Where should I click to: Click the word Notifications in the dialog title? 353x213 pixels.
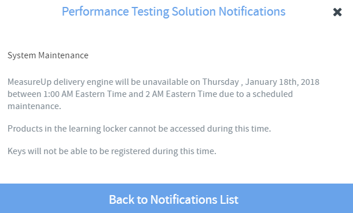coord(252,12)
